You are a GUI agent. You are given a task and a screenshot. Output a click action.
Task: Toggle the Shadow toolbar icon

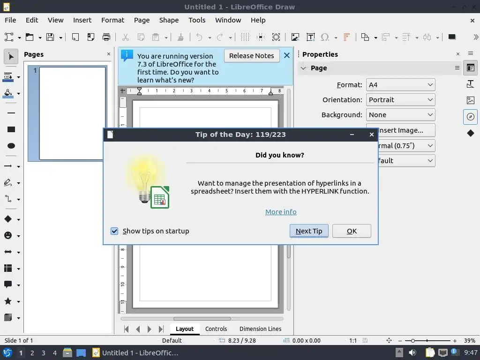(452, 37)
